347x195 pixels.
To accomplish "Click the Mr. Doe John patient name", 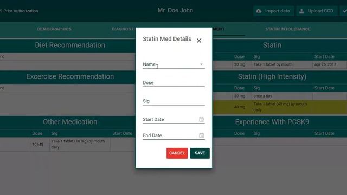I will tap(175, 10).
